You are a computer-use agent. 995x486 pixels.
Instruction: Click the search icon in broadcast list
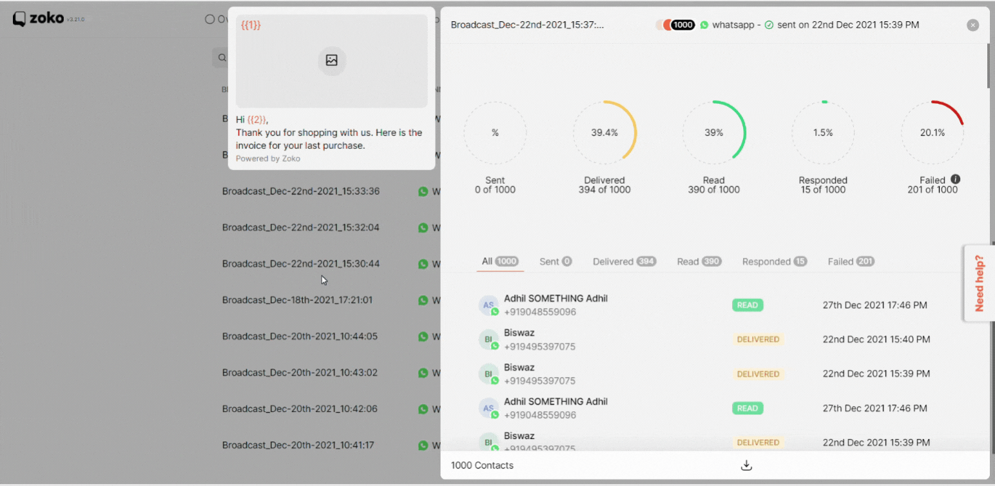coord(222,58)
